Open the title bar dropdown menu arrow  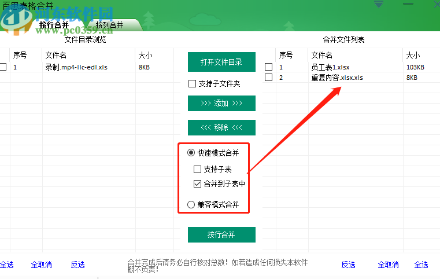pyautogui.click(x=379, y=4)
